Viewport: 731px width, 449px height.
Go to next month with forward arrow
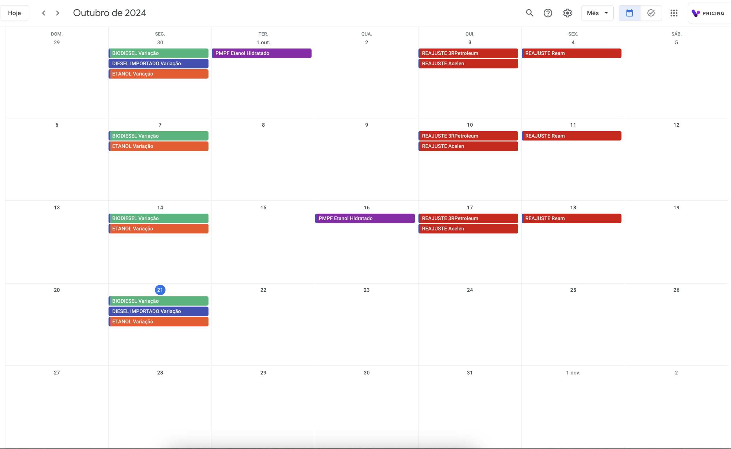click(x=57, y=13)
